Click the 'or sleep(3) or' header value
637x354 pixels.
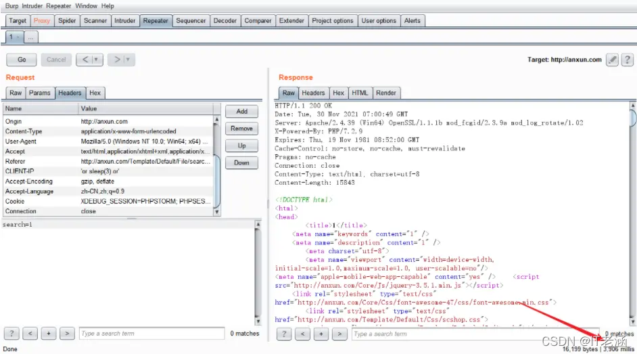(x=100, y=171)
